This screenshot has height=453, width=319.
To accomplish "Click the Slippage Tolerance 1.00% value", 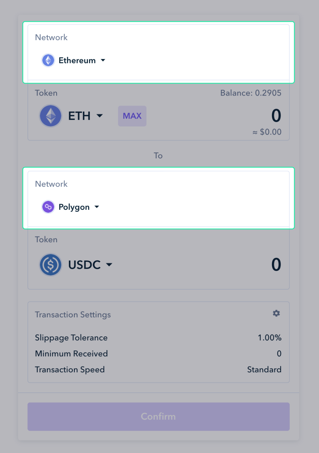I will pyautogui.click(x=269, y=338).
